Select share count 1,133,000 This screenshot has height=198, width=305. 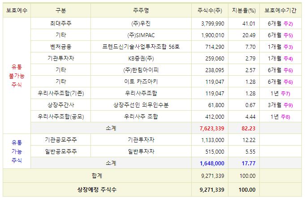[x=213, y=140]
